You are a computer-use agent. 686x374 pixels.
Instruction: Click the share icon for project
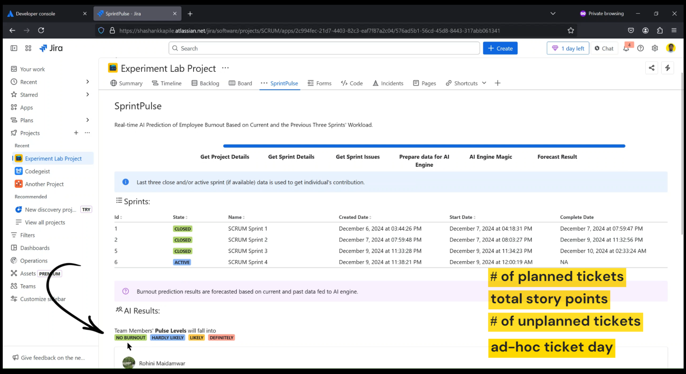click(651, 68)
